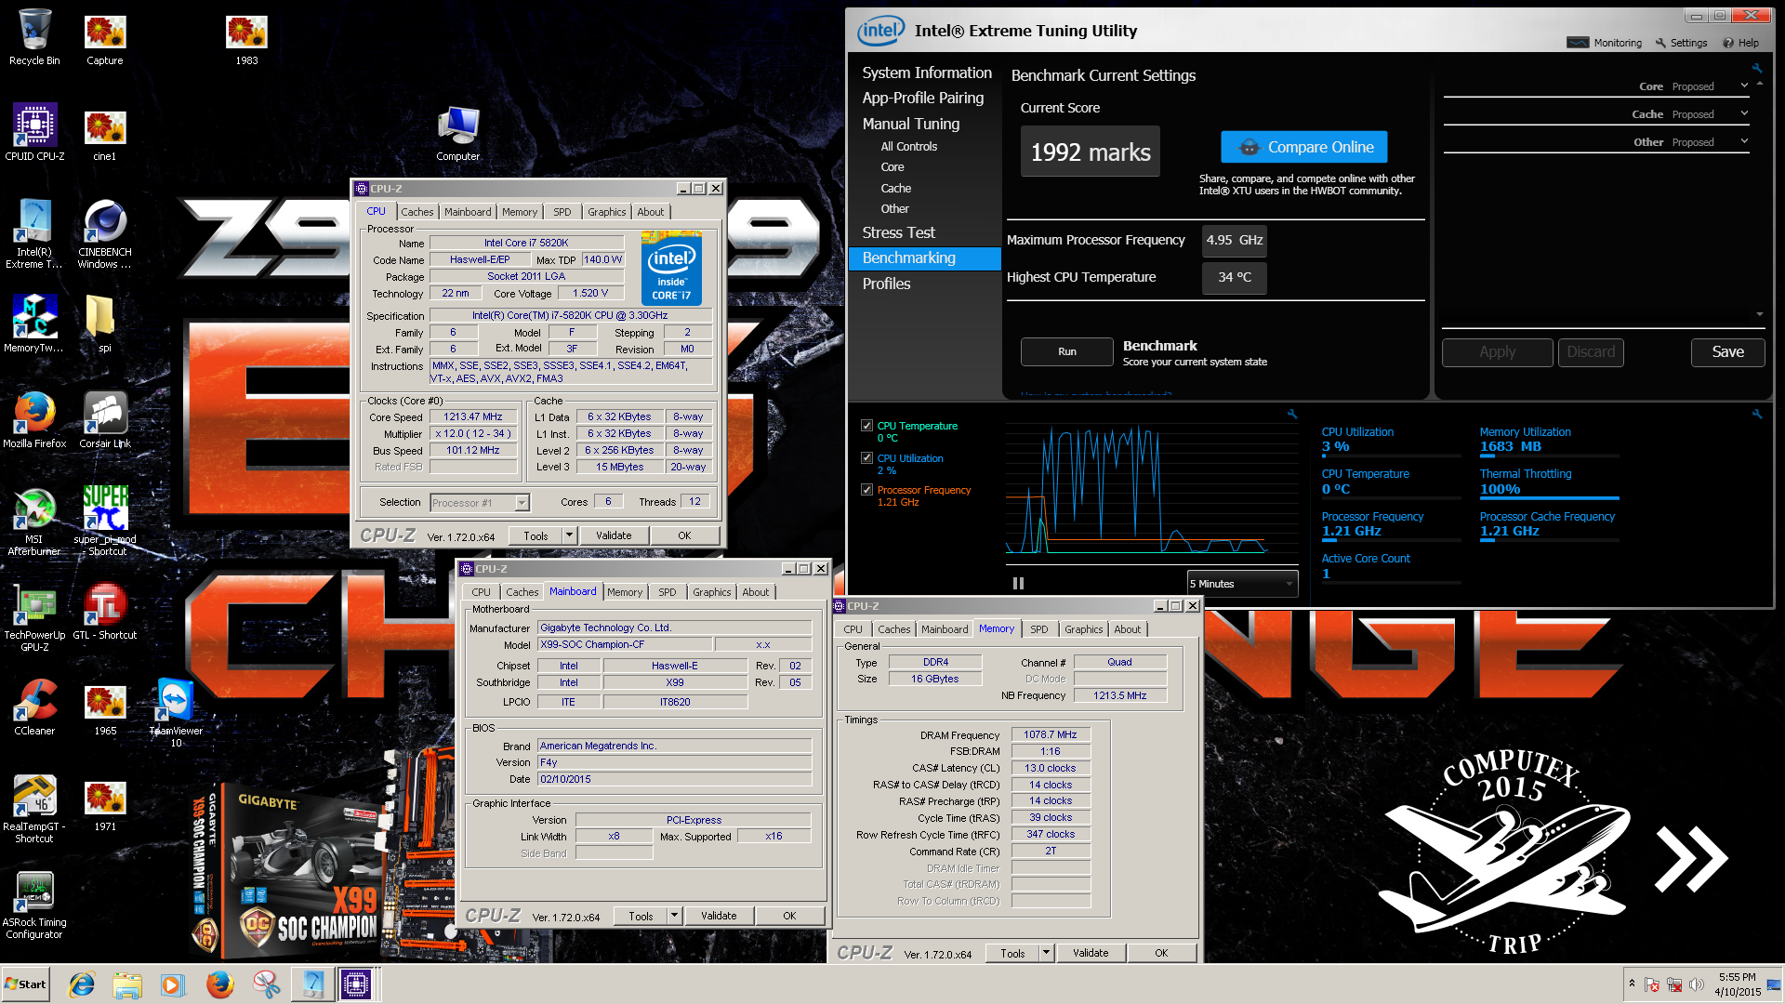Click the Monitoring toggle in XTU header
This screenshot has height=1004, width=1785.
click(x=1605, y=43)
